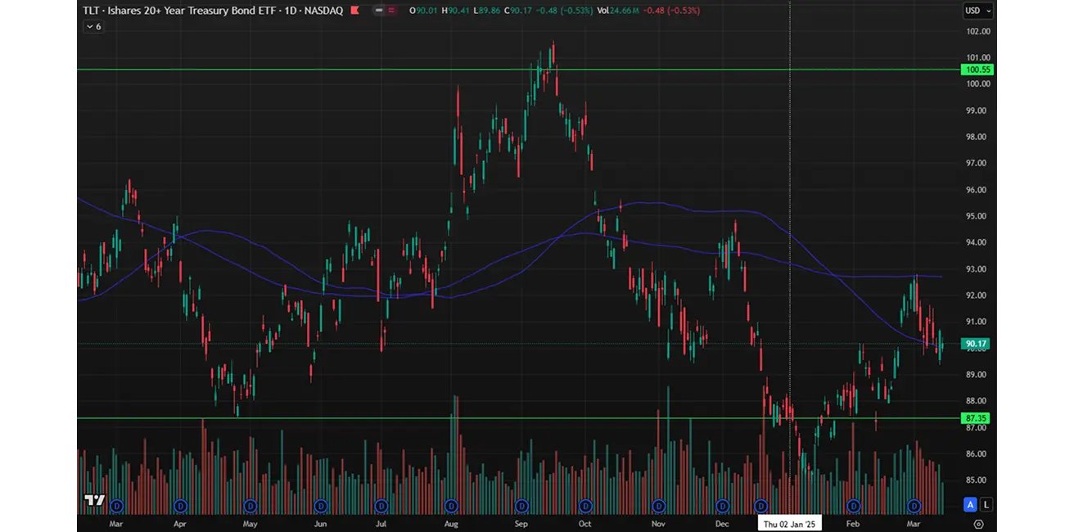Click the red flag icon after NASDAQ
Screen dimensions: 1074x532
(x=357, y=11)
